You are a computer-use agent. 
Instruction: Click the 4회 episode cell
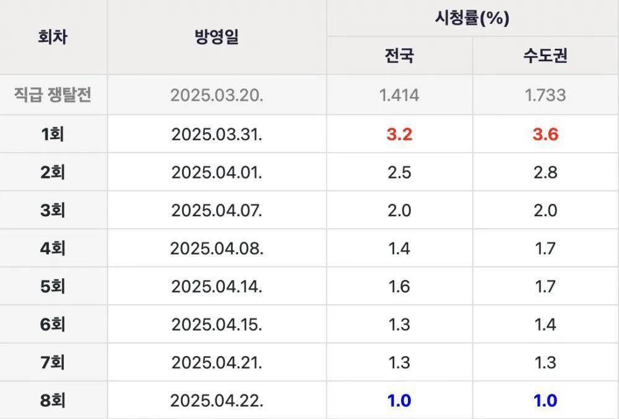(53, 248)
